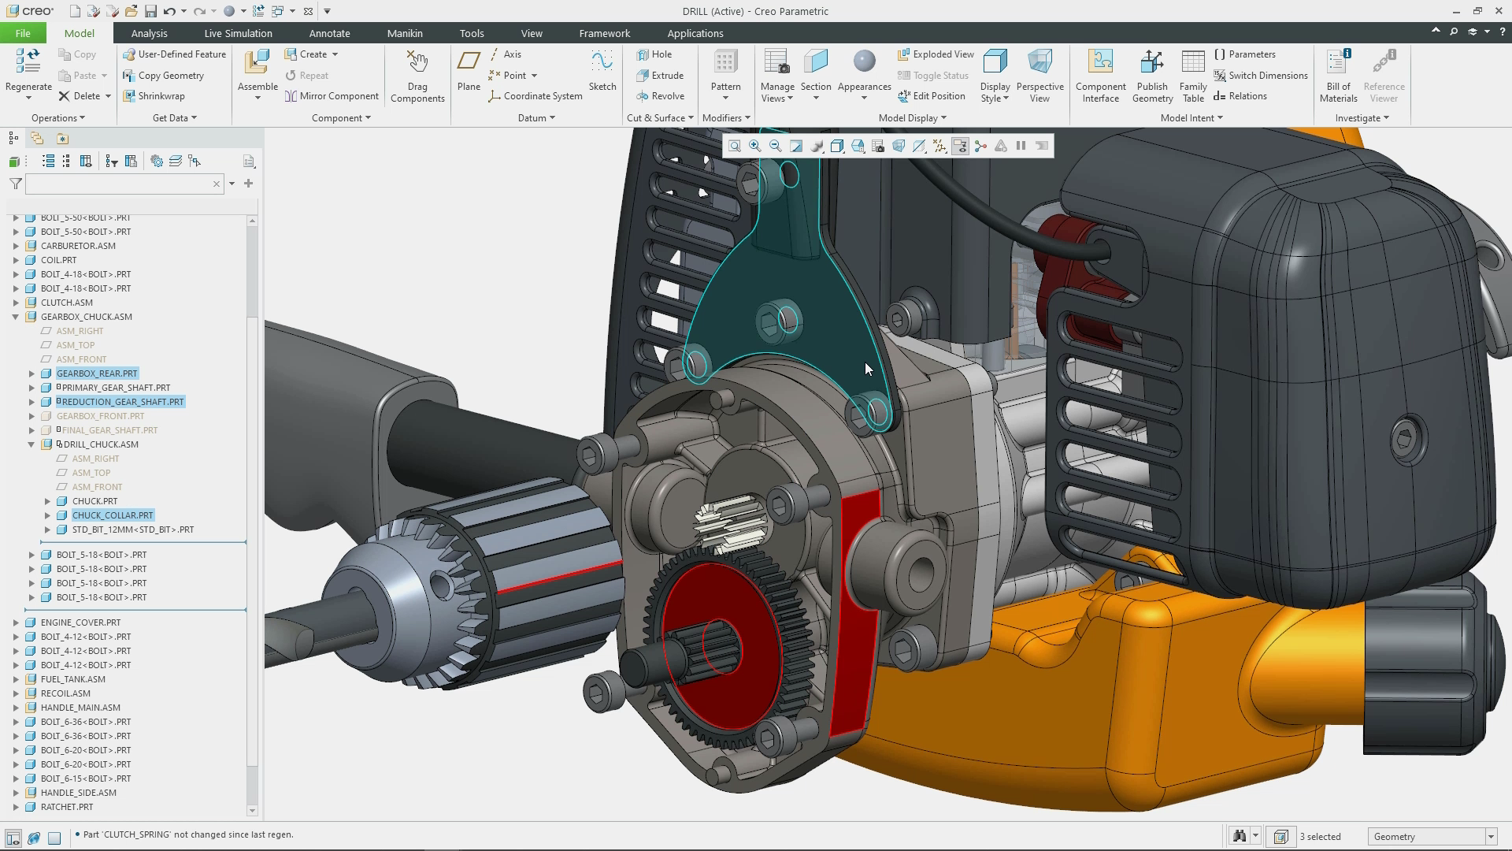Image resolution: width=1512 pixels, height=851 pixels.
Task: Toggle Exploded View
Action: (x=936, y=54)
